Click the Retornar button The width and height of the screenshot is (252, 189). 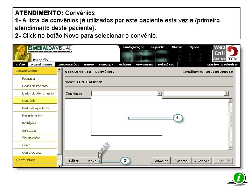(x=182, y=161)
